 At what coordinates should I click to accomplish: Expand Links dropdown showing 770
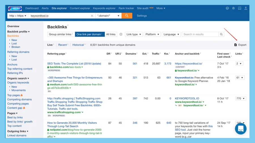[x=241, y=98]
